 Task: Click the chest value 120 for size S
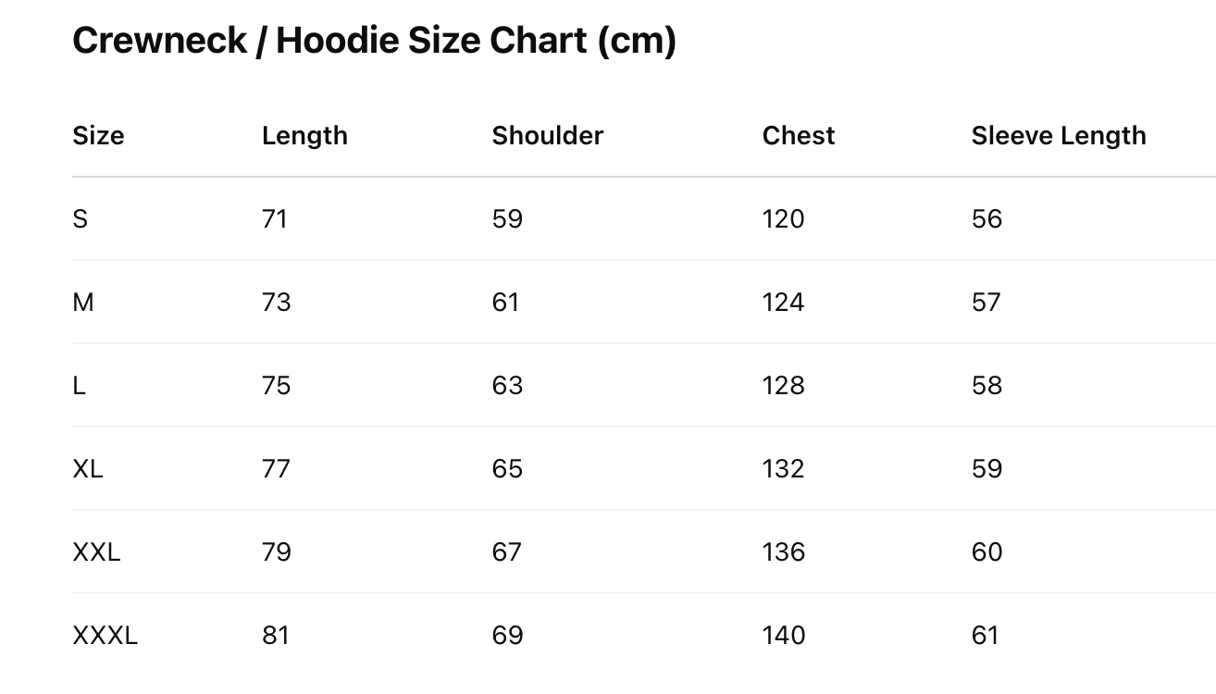pyautogui.click(x=783, y=219)
